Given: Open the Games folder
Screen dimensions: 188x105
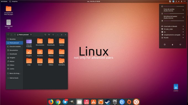Looking at the screenshot, I should (x=62, y=42).
